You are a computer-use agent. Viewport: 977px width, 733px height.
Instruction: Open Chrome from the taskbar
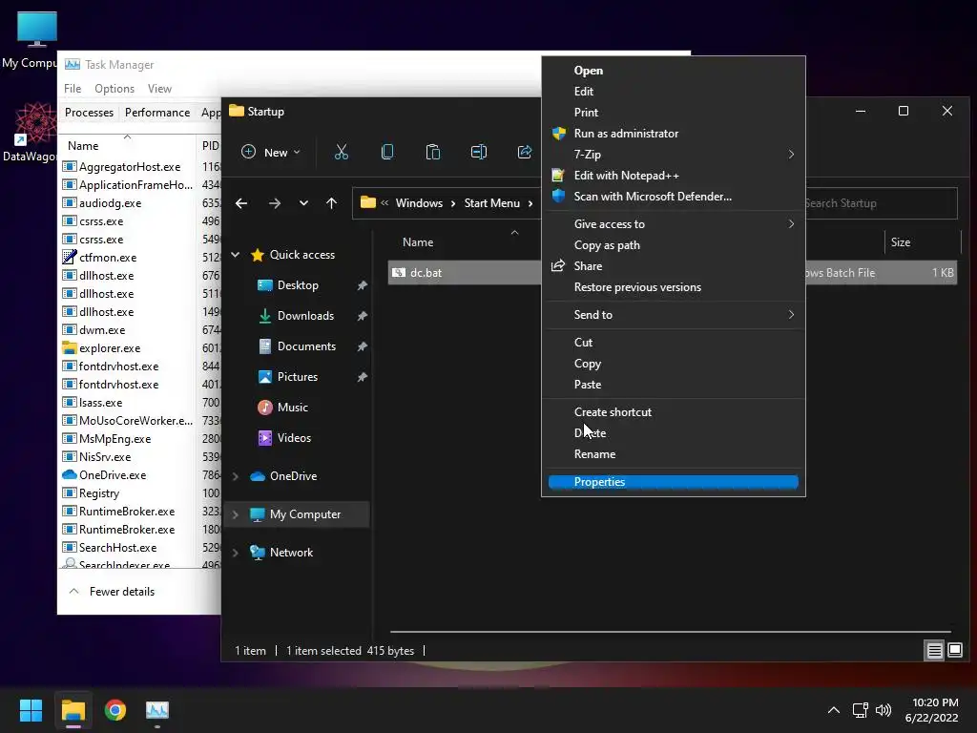point(114,710)
